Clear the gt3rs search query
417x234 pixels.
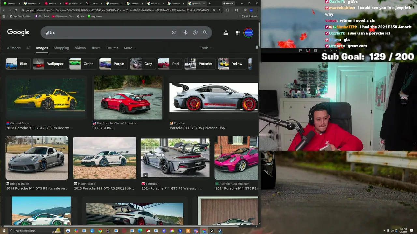(x=174, y=32)
